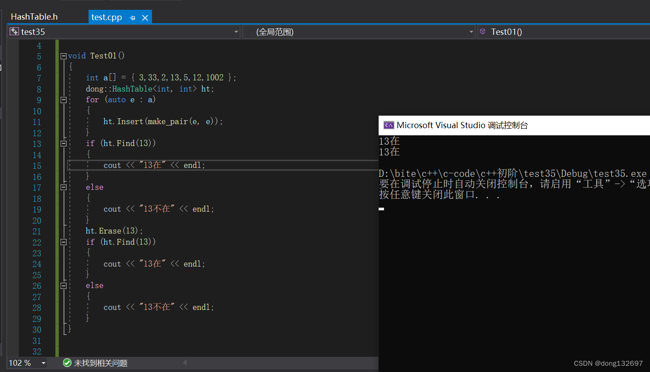Screen dimensions: 650x372
Task: Click the int a[] array declaration line
Action: [161, 78]
